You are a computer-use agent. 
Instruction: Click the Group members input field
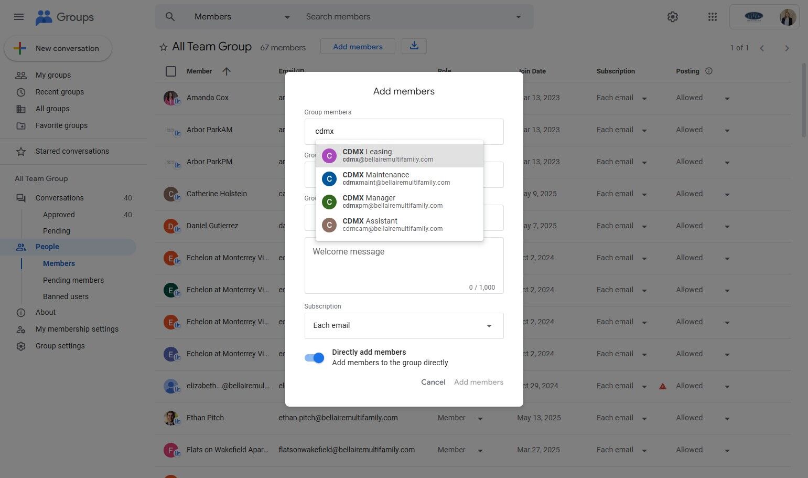tap(404, 132)
